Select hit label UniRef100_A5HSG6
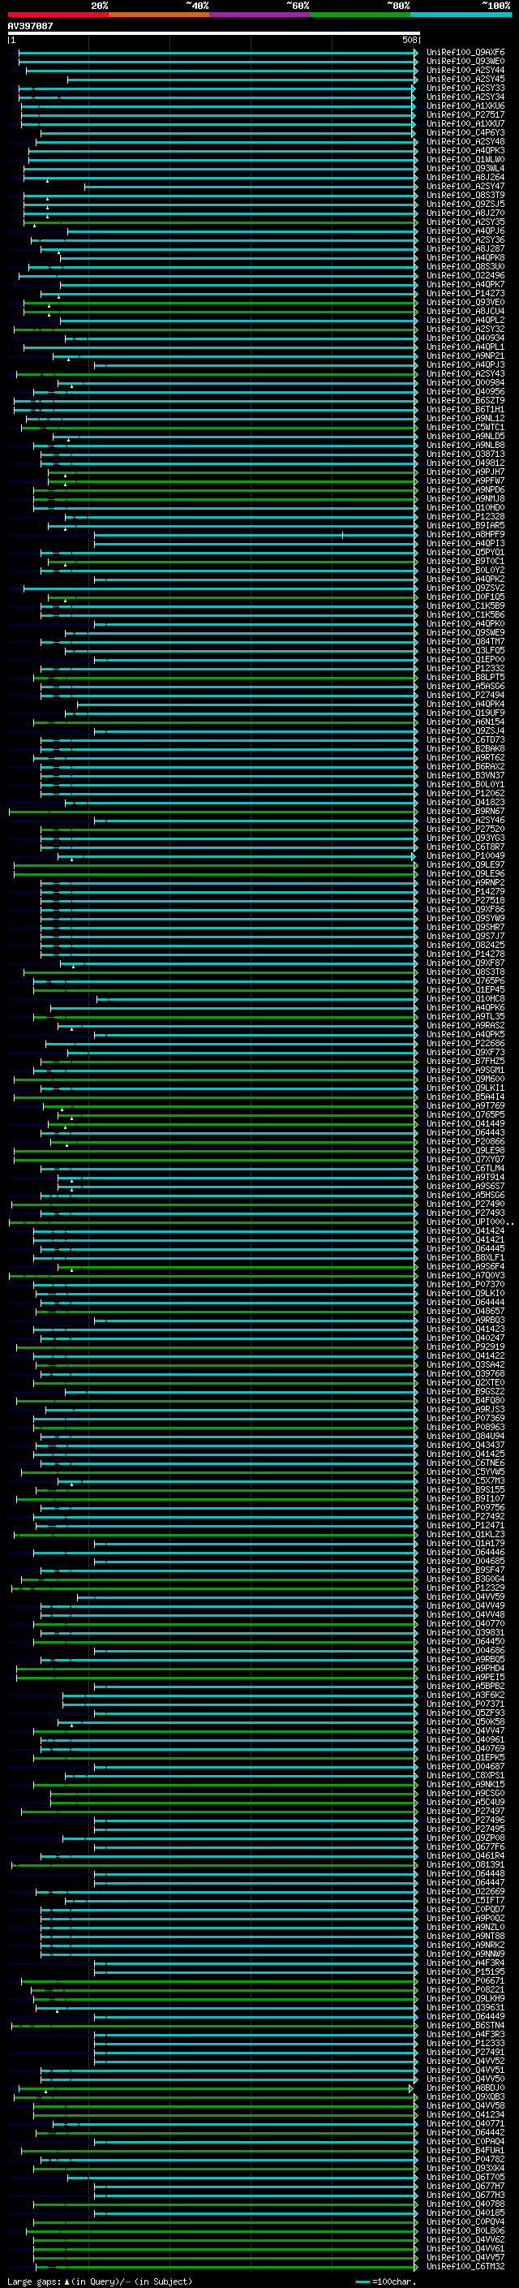This screenshot has height=2288, width=519. [x=465, y=1196]
